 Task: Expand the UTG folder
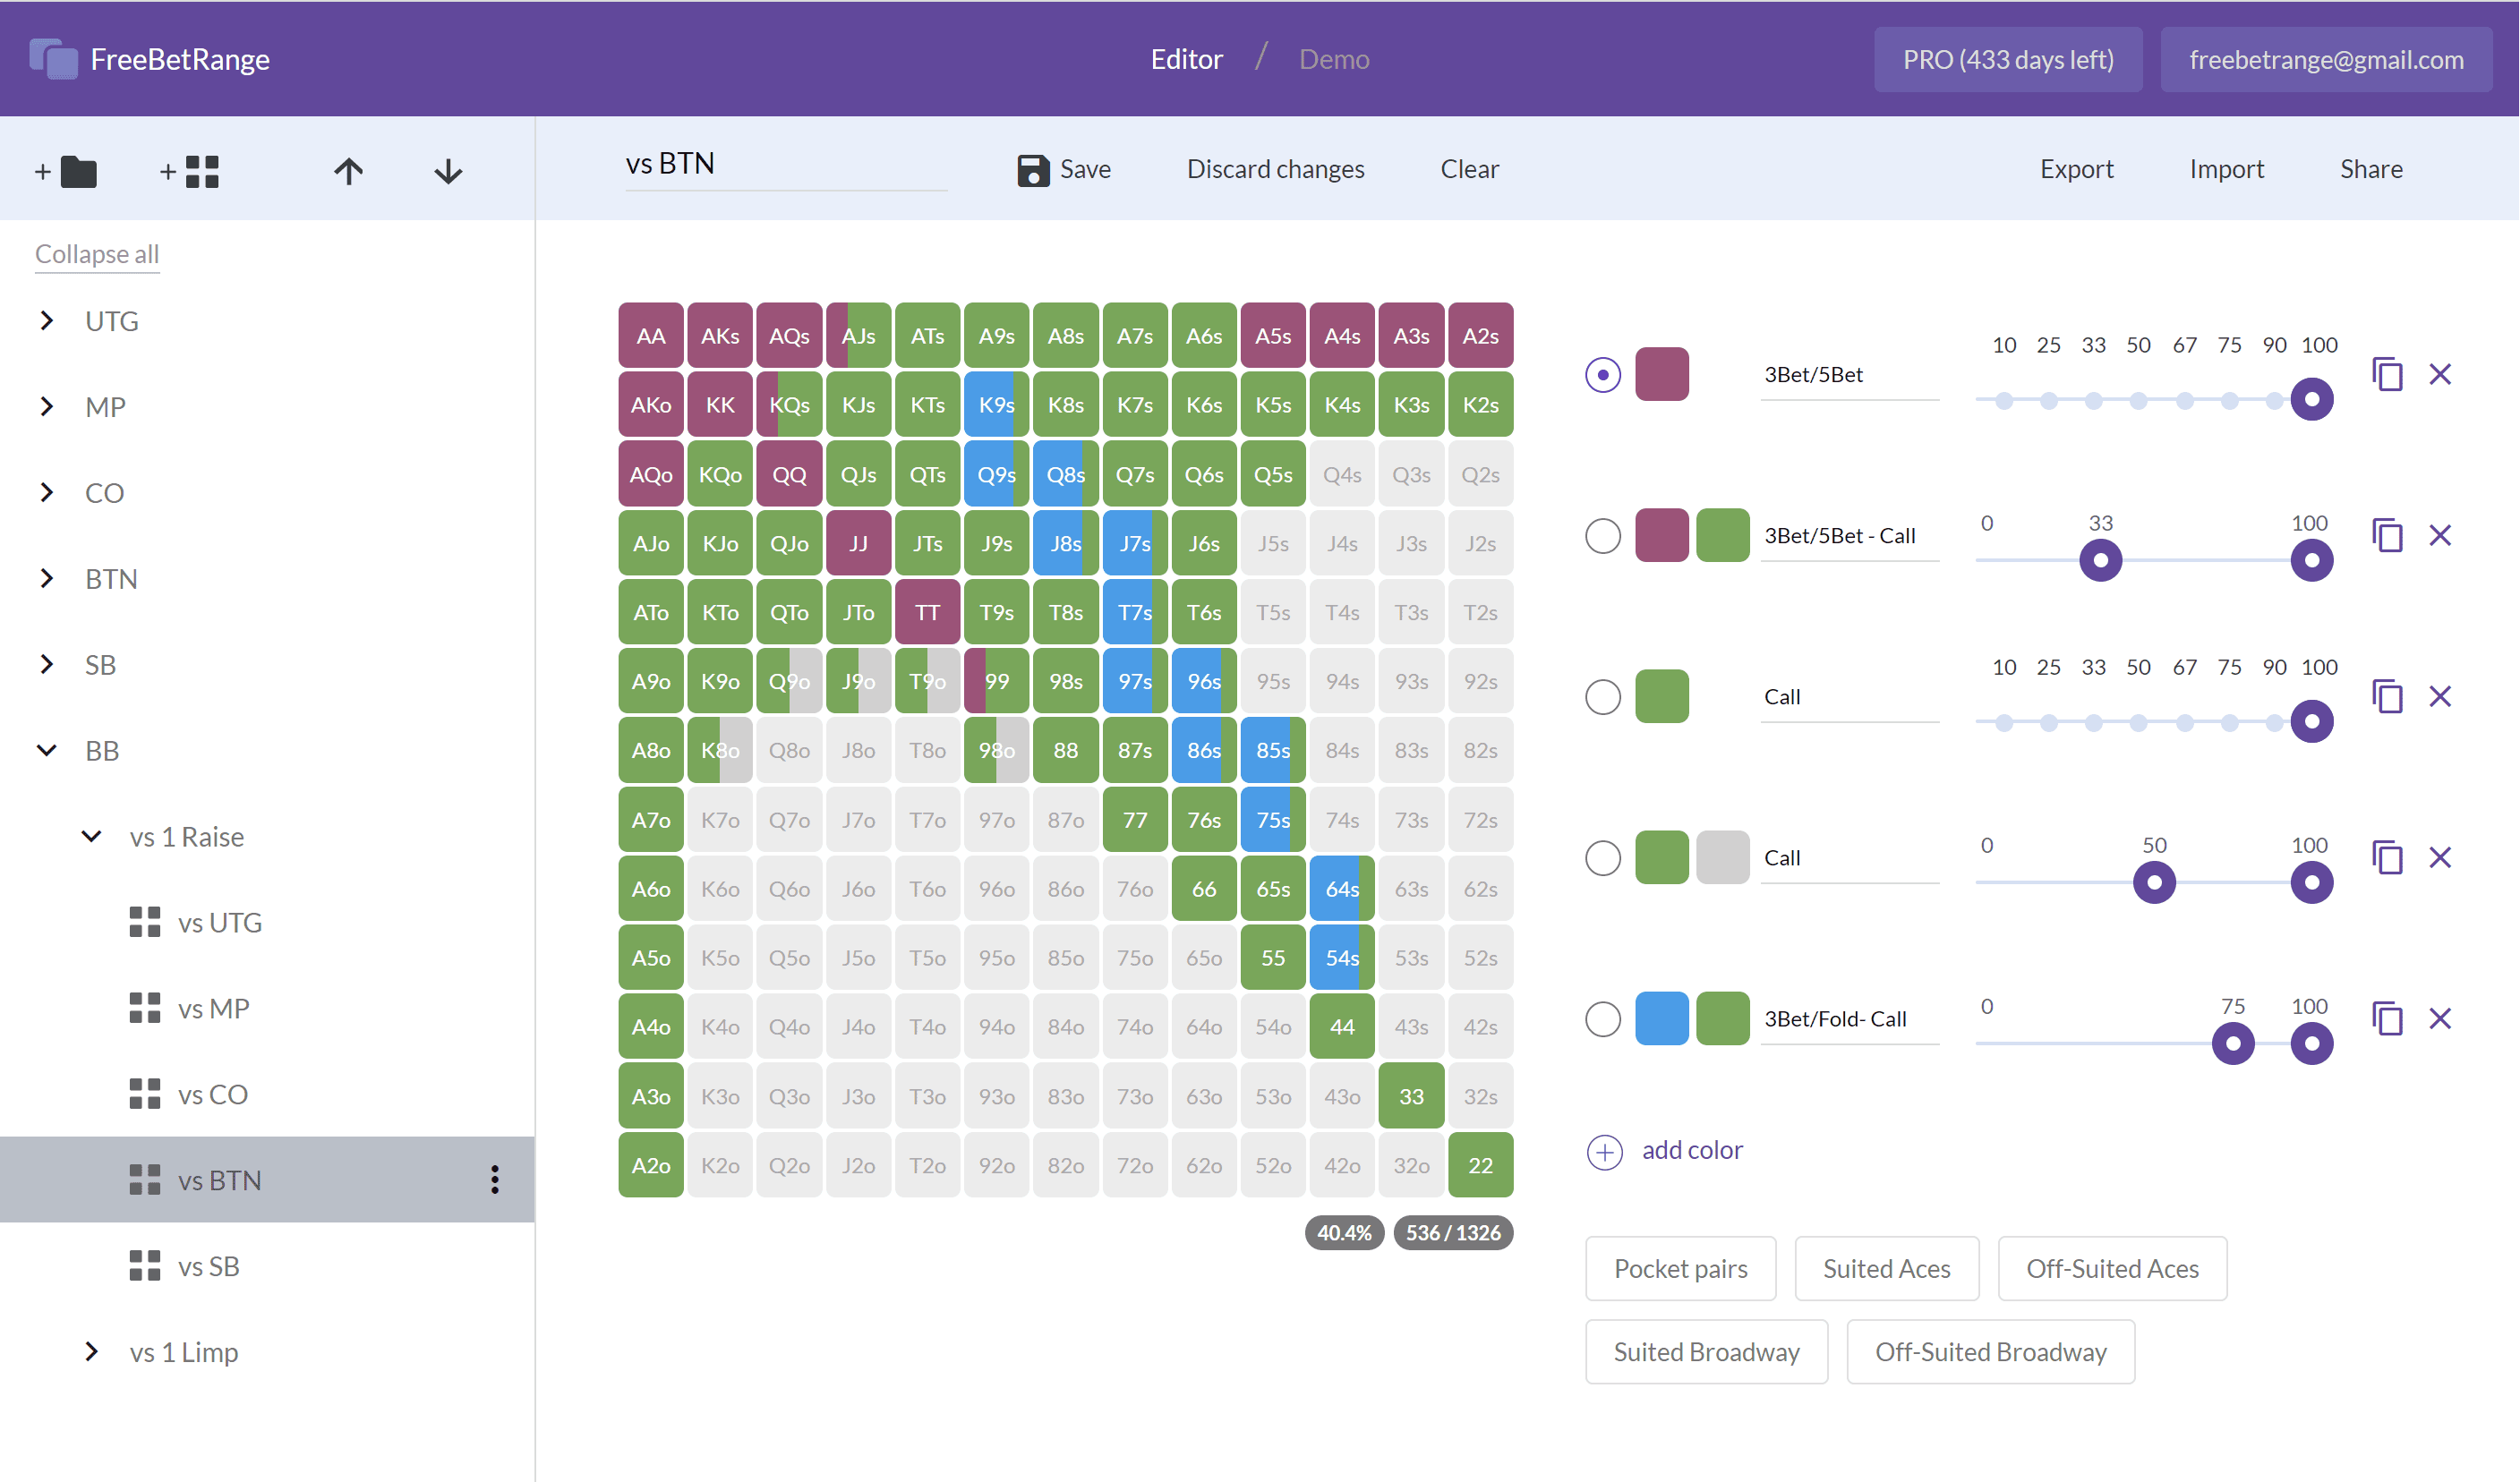click(x=47, y=321)
